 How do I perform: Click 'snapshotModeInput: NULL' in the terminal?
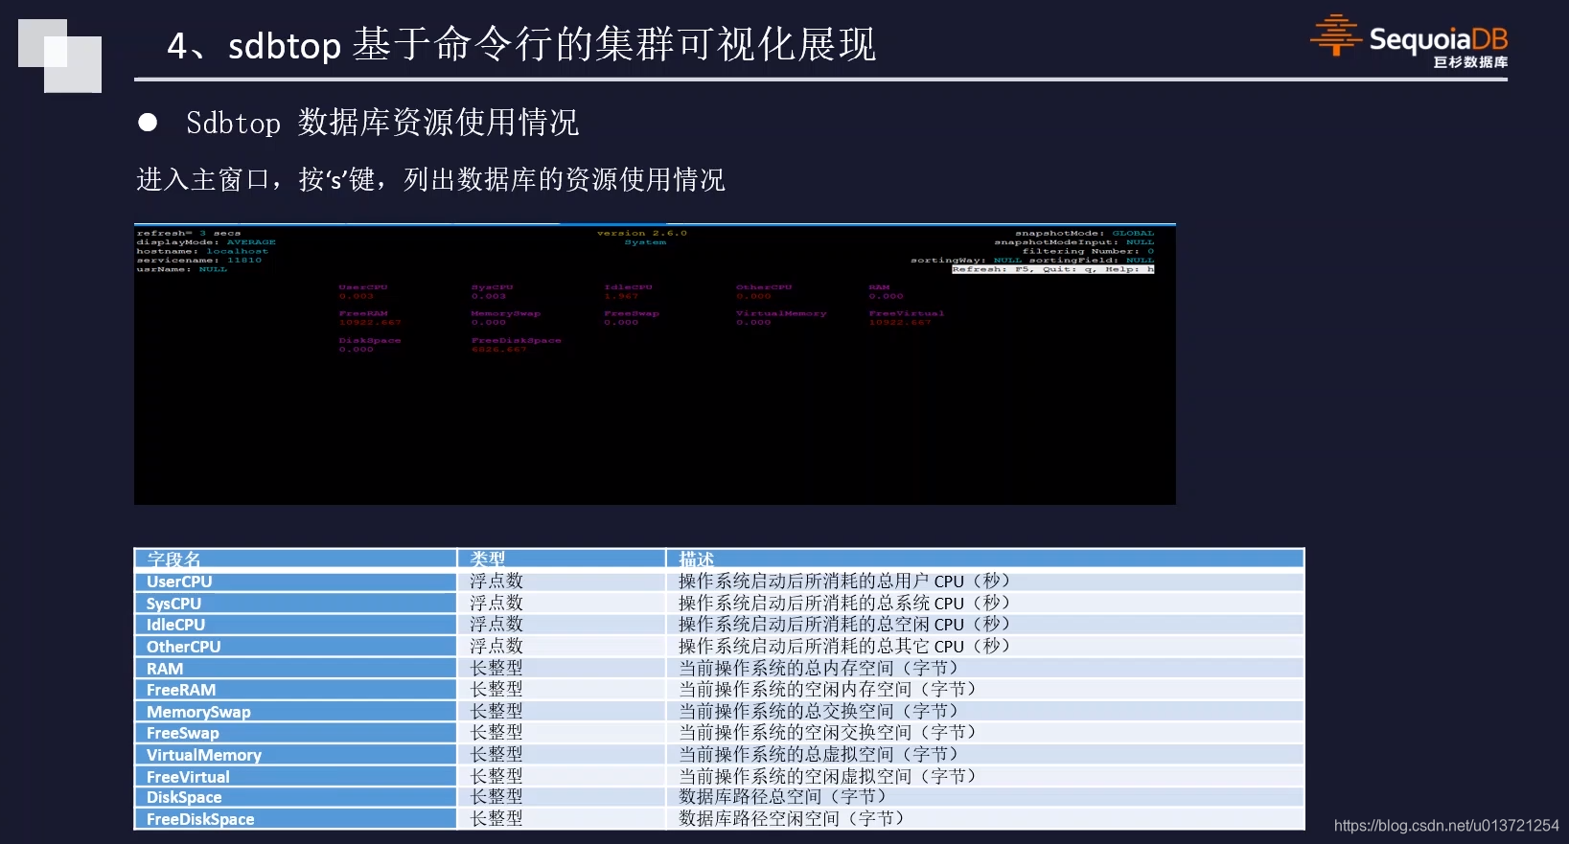click(x=1074, y=242)
